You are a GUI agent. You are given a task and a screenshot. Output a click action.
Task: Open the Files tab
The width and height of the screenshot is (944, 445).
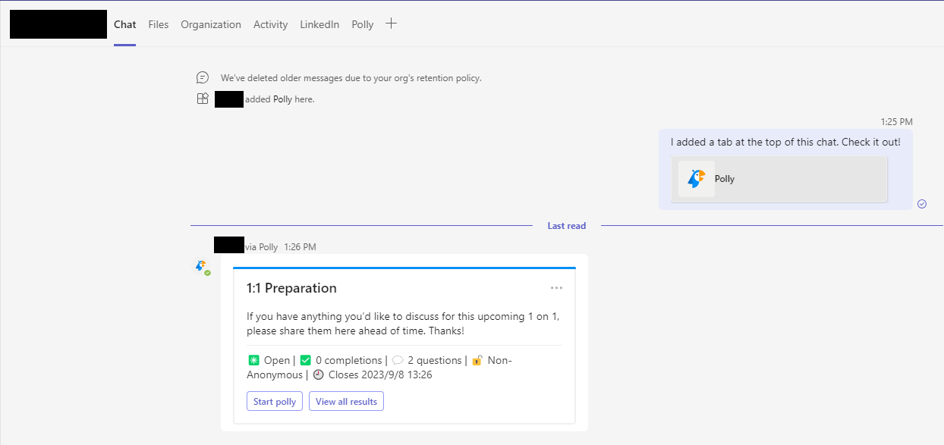click(x=159, y=24)
